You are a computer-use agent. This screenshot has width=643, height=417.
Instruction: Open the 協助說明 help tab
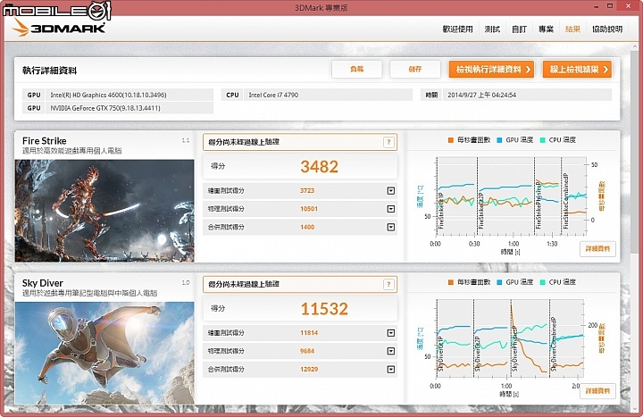point(607,29)
